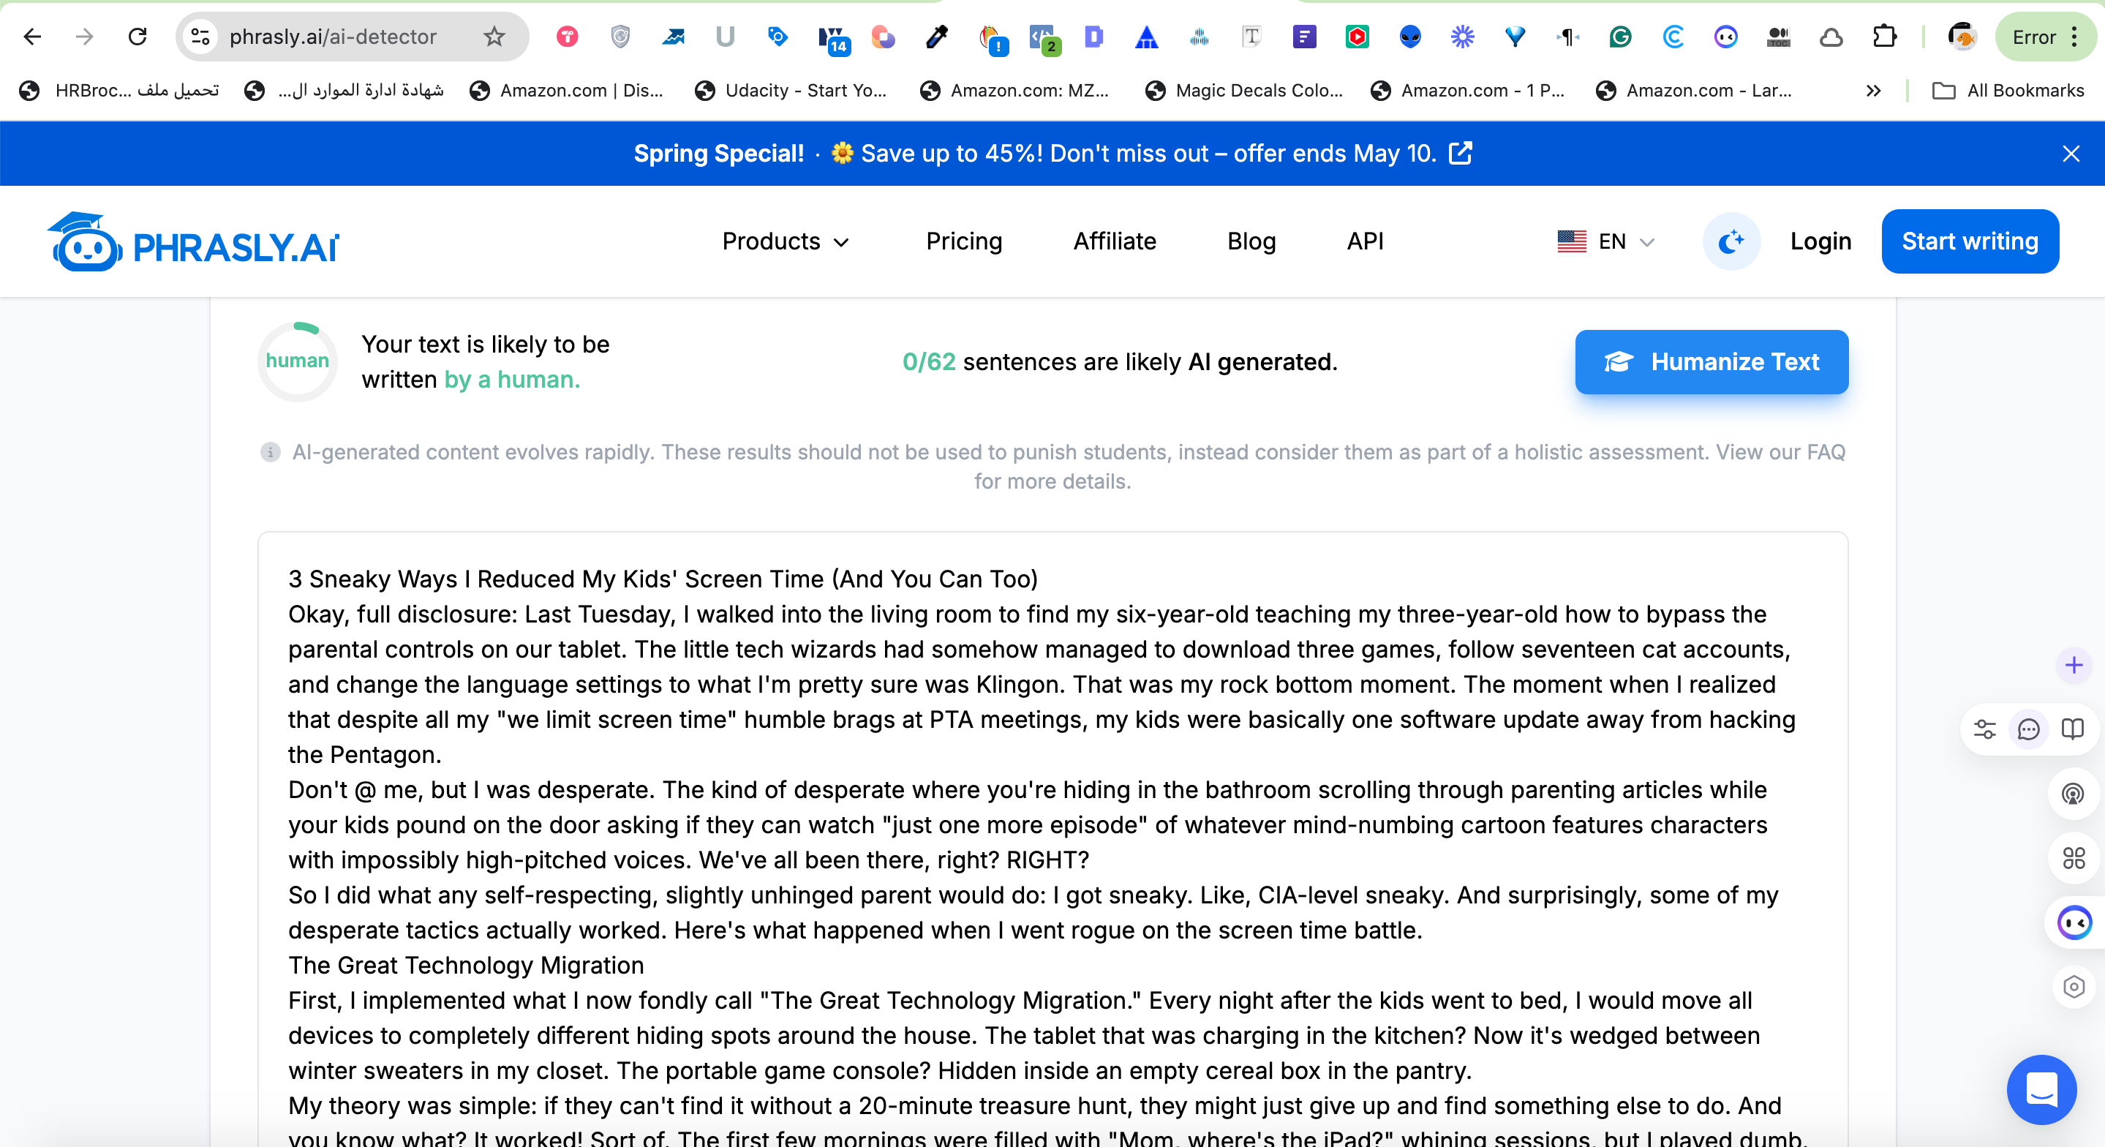Open the pilcrow paragraph extension icon

(x=1567, y=37)
